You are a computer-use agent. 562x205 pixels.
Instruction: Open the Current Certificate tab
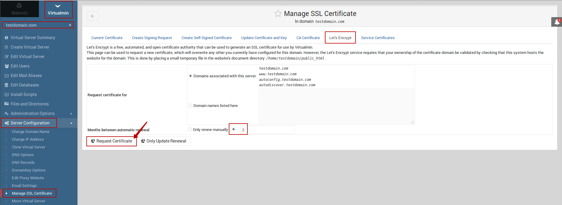(x=107, y=38)
